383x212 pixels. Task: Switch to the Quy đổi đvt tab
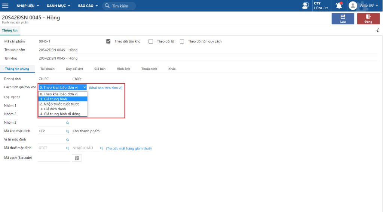pos(74,69)
